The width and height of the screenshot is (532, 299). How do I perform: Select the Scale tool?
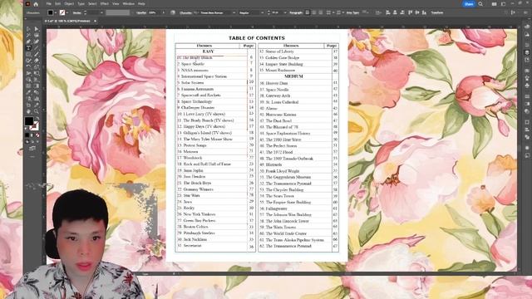[x=37, y=66]
